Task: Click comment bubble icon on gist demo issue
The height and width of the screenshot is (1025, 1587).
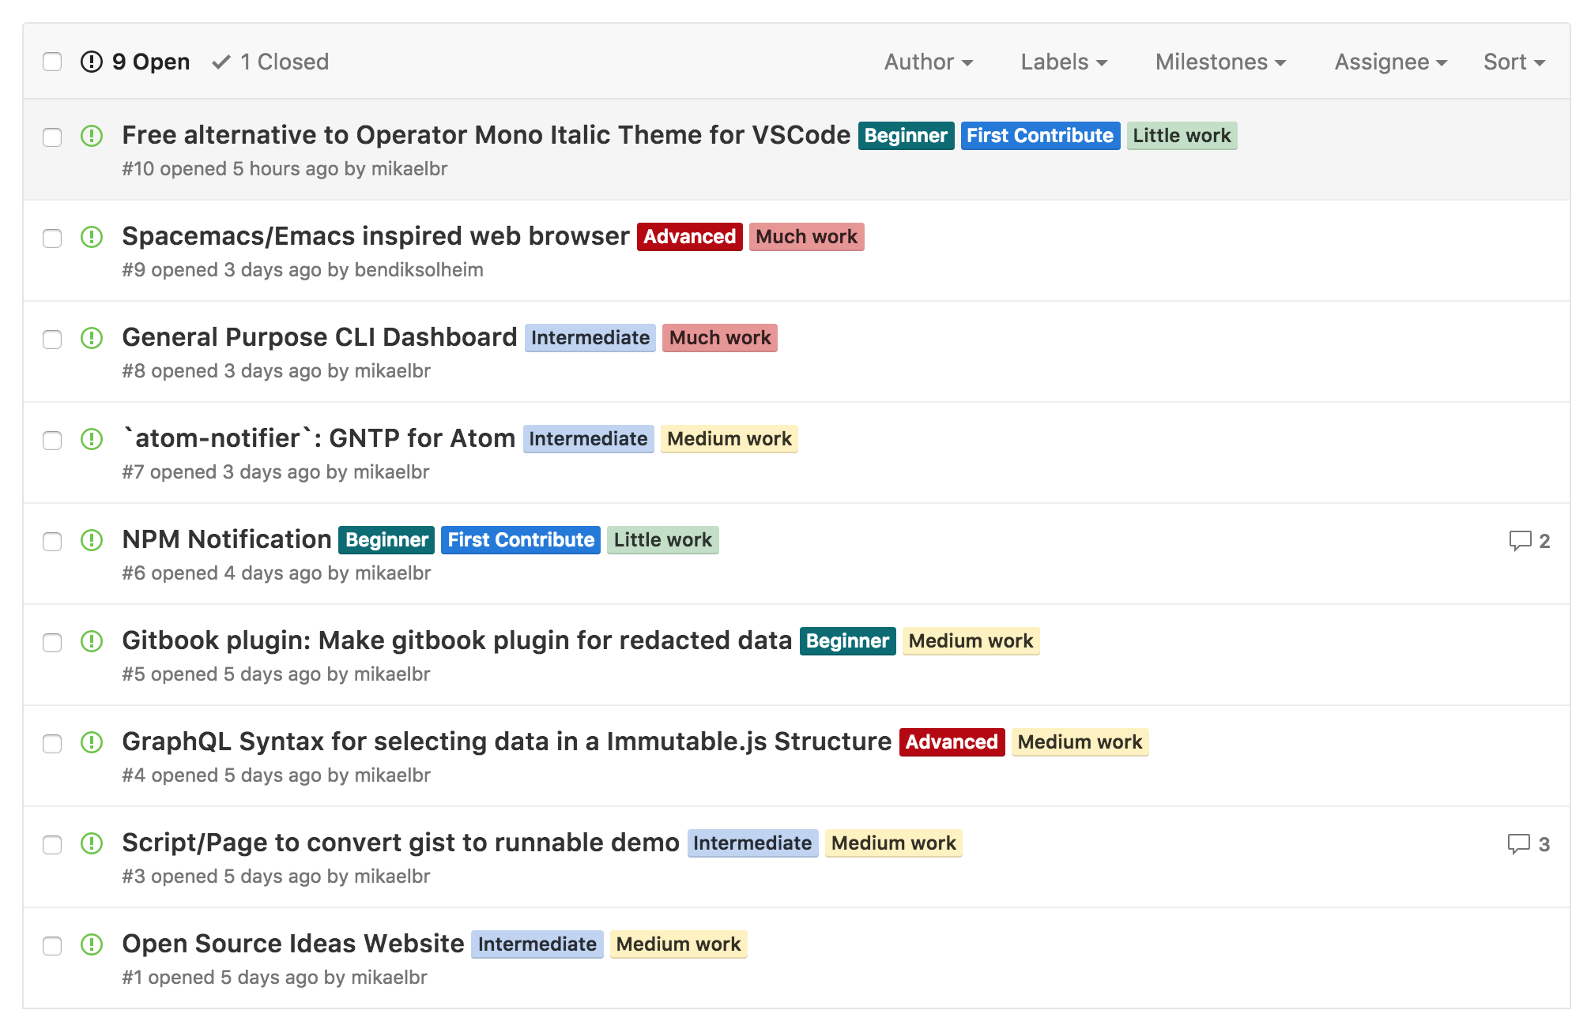Action: pyautogui.click(x=1518, y=844)
